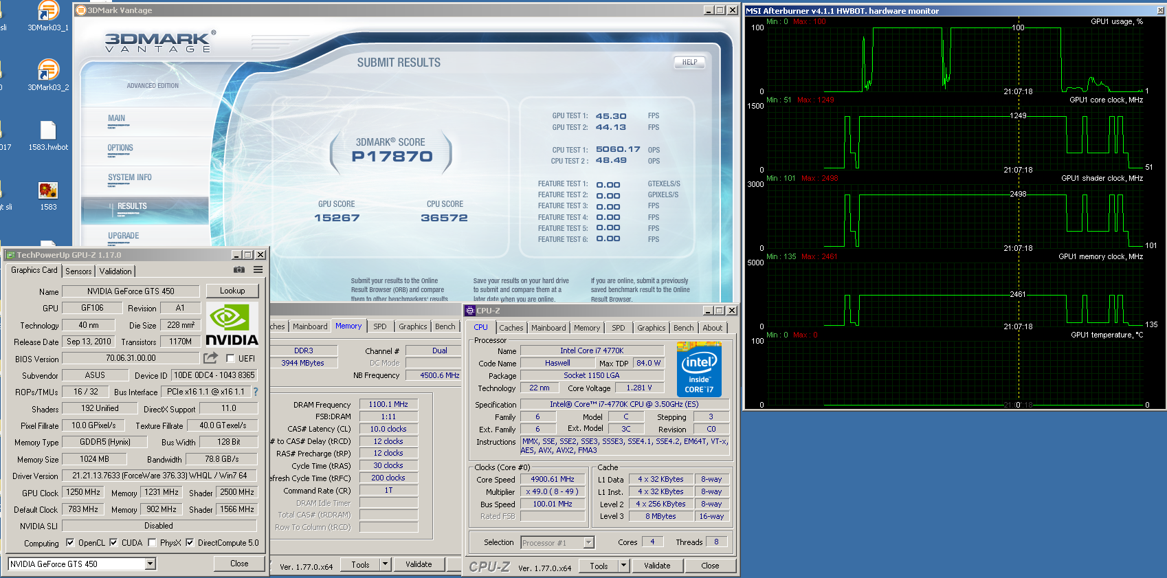Expand the back CPU-Z Tools dropdown arrow
Viewport: 1167px width, 578px height.
tap(385, 565)
